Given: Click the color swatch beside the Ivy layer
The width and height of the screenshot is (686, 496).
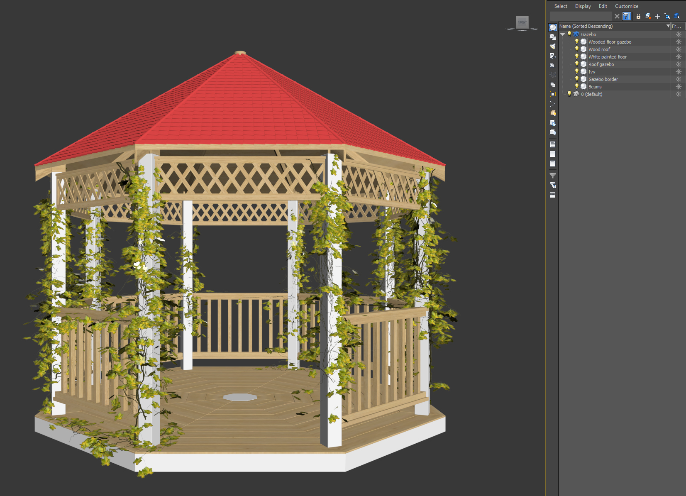Looking at the screenshot, I should point(583,71).
